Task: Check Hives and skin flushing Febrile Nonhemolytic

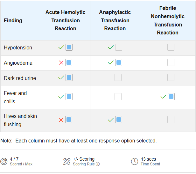Action: tap(171, 120)
